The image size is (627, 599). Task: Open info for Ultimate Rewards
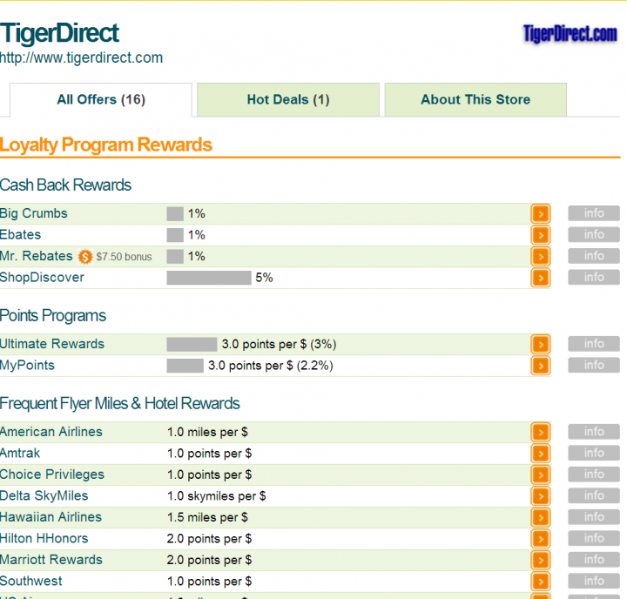click(594, 344)
